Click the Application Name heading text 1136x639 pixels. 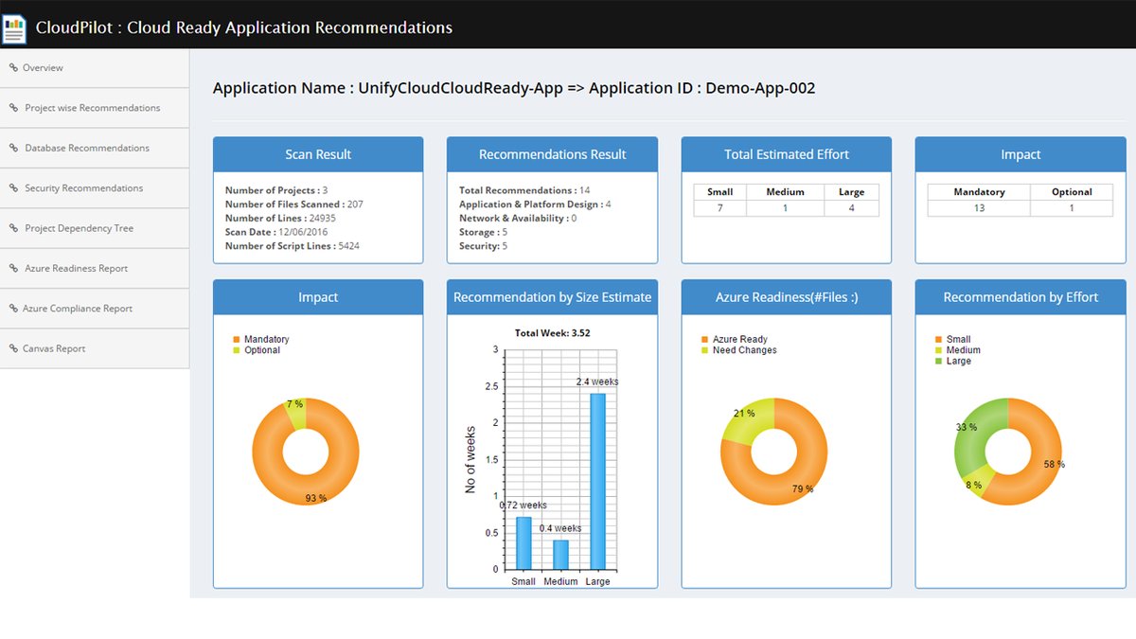click(514, 88)
